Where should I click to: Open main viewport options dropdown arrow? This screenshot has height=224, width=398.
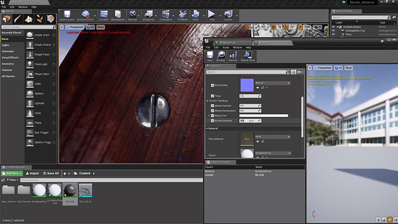[x=62, y=27]
